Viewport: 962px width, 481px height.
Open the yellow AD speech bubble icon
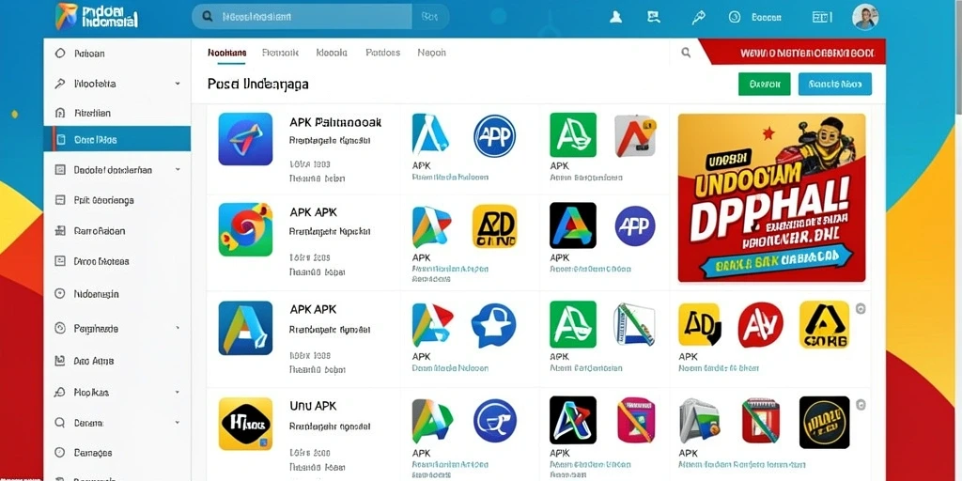pyautogui.click(x=699, y=324)
